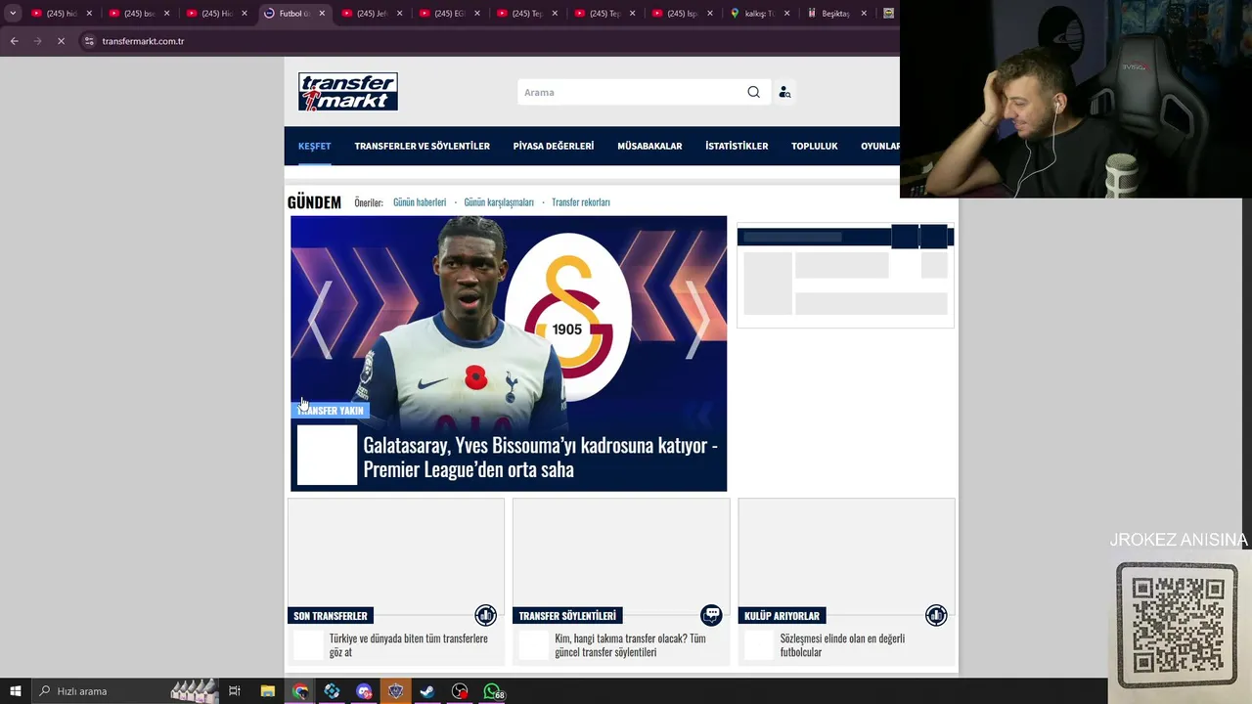Open the tab search dropdown in Chrome
Screen dimensions: 1252x704
13,14
